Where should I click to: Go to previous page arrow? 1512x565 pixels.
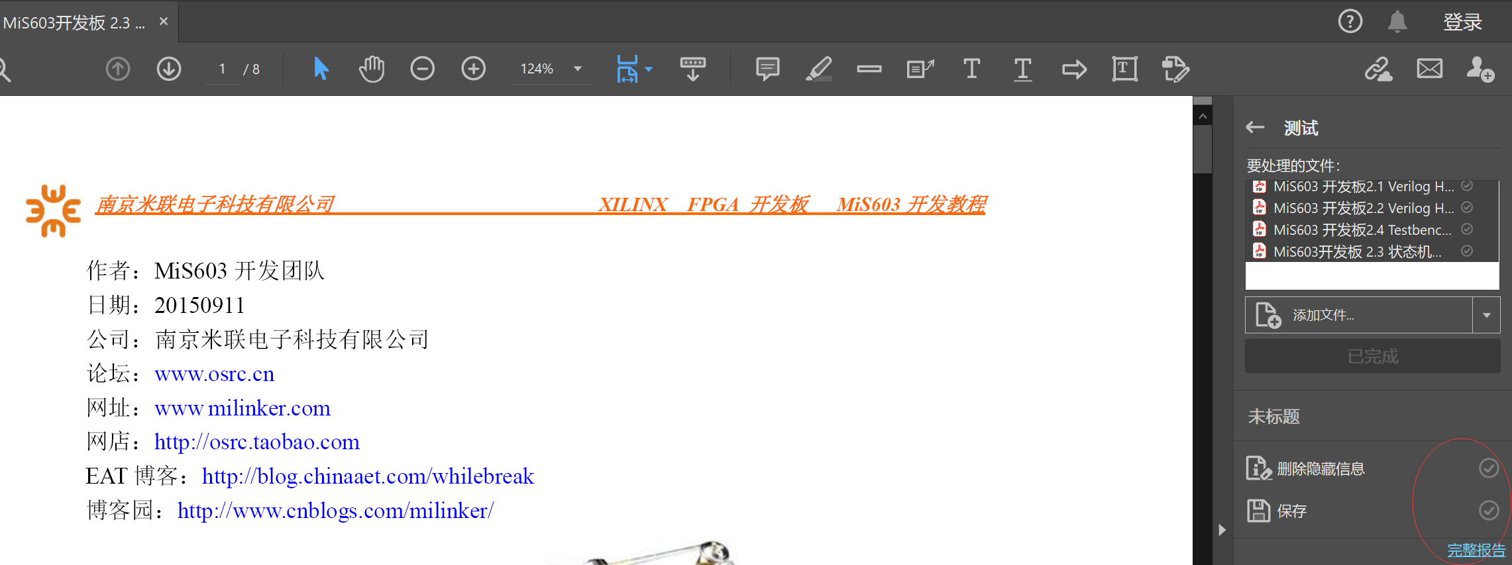tap(118, 69)
